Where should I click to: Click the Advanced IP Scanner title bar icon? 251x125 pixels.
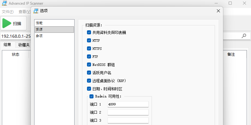point(4,3)
